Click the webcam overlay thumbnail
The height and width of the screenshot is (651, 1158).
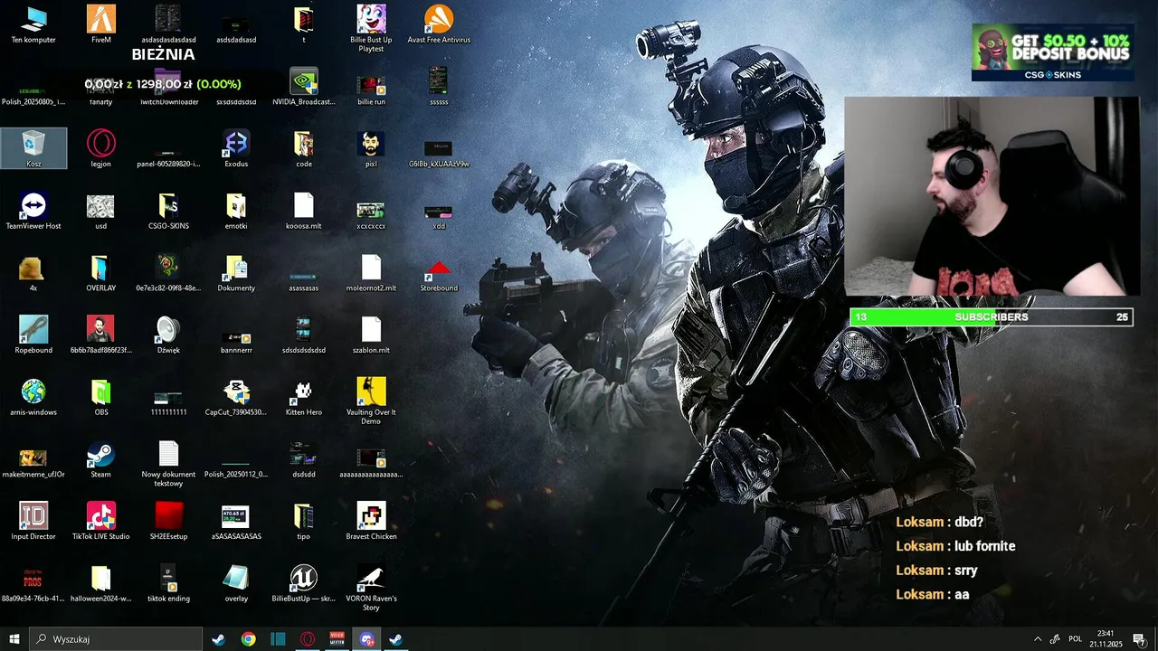click(x=992, y=196)
